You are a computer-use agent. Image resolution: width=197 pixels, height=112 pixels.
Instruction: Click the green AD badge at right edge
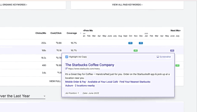(177, 65)
